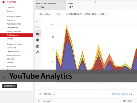Viewport: 137px width, 103px height.
Task: Open Likes and dislikes report
Action: click(13, 51)
